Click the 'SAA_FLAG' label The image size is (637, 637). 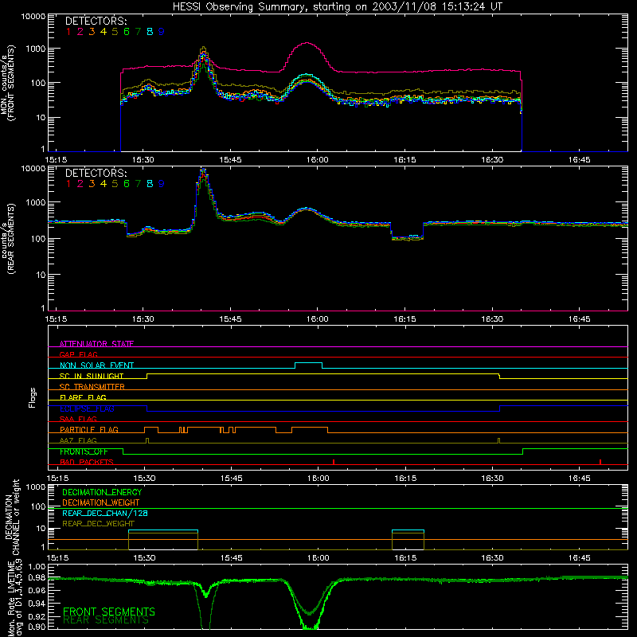[x=78, y=419]
